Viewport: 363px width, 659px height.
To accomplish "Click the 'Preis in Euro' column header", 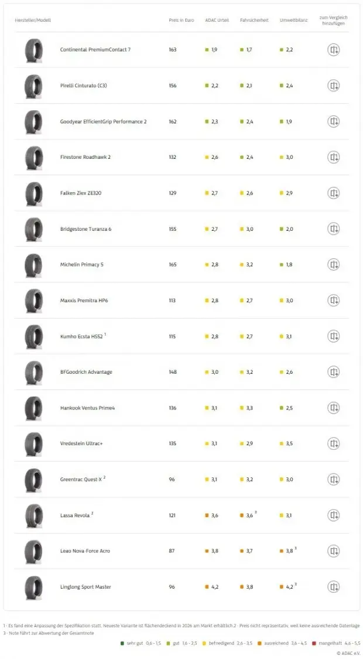I will coord(181,20).
